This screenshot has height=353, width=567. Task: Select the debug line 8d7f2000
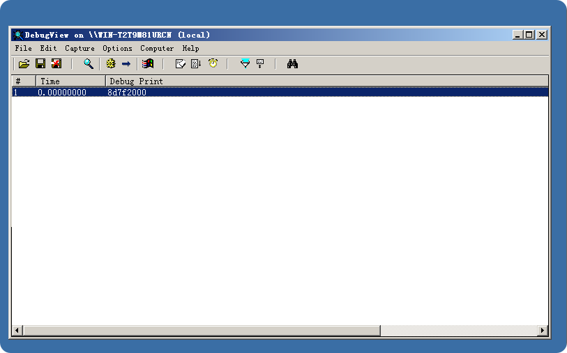point(127,93)
